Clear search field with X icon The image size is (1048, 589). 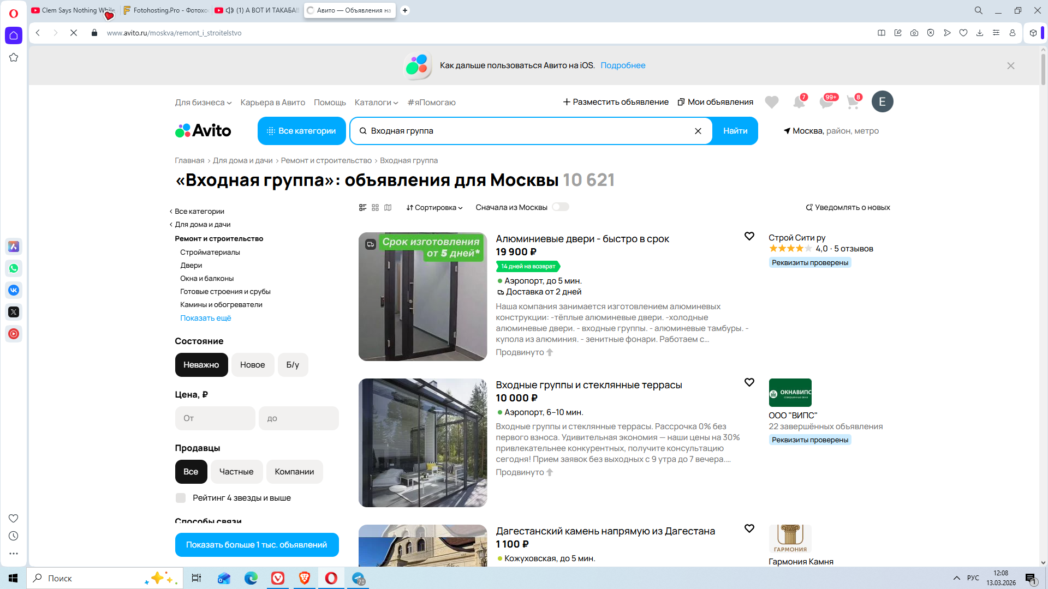698,131
